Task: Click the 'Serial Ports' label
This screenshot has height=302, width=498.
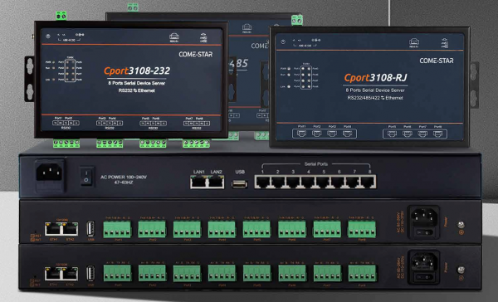Action: [x=315, y=164]
